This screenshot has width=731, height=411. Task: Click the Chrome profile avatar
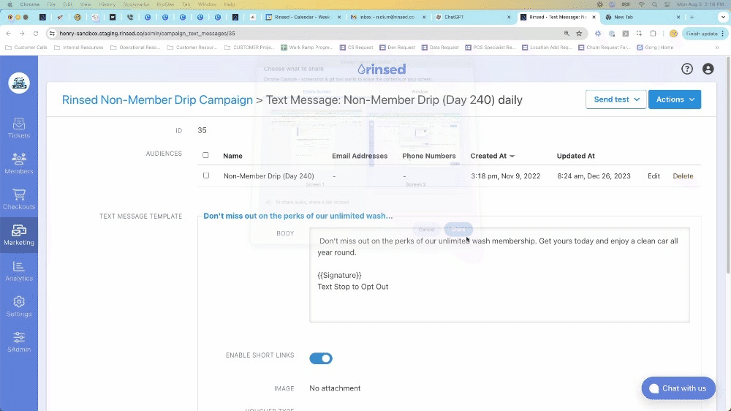(673, 34)
